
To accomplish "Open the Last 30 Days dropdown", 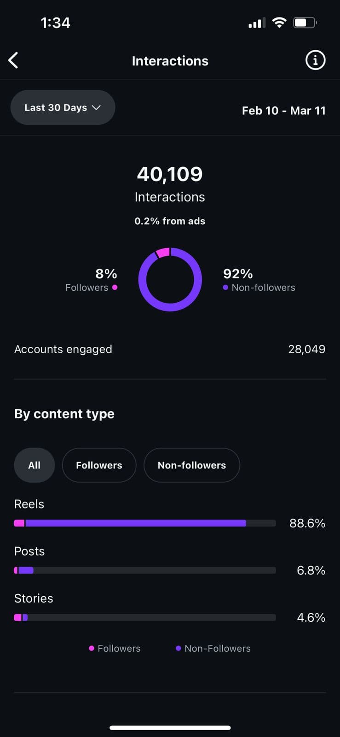I will pos(63,107).
